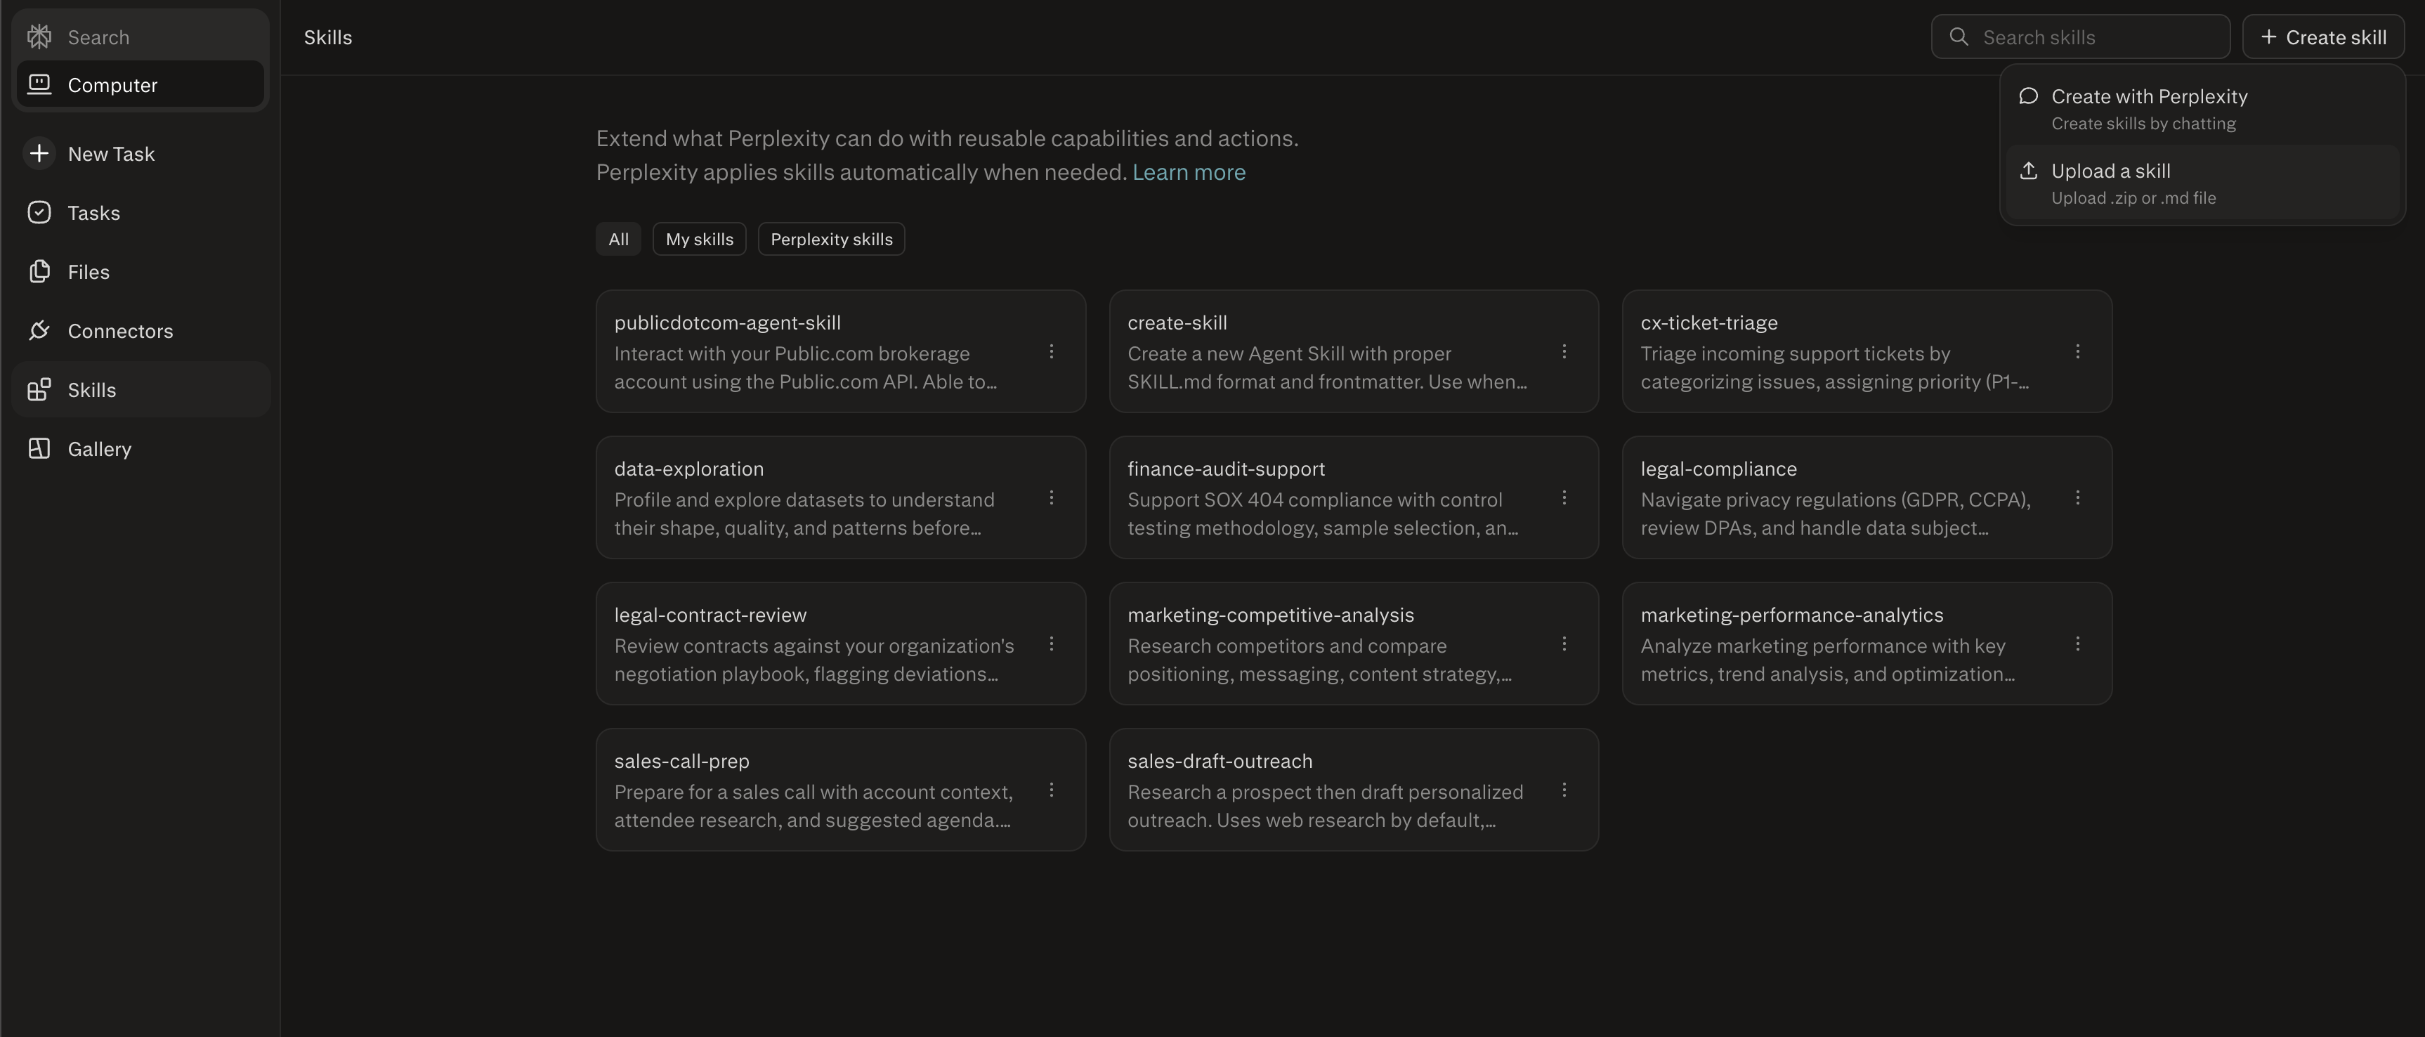Filter list to My skills

coord(698,240)
